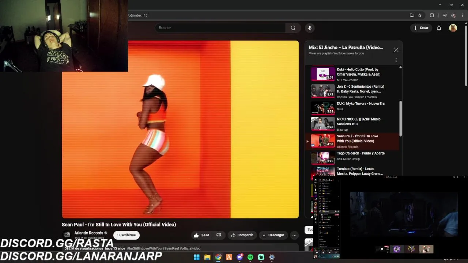Subscribe with the Suscribirme button
468x263 pixels.
point(127,235)
